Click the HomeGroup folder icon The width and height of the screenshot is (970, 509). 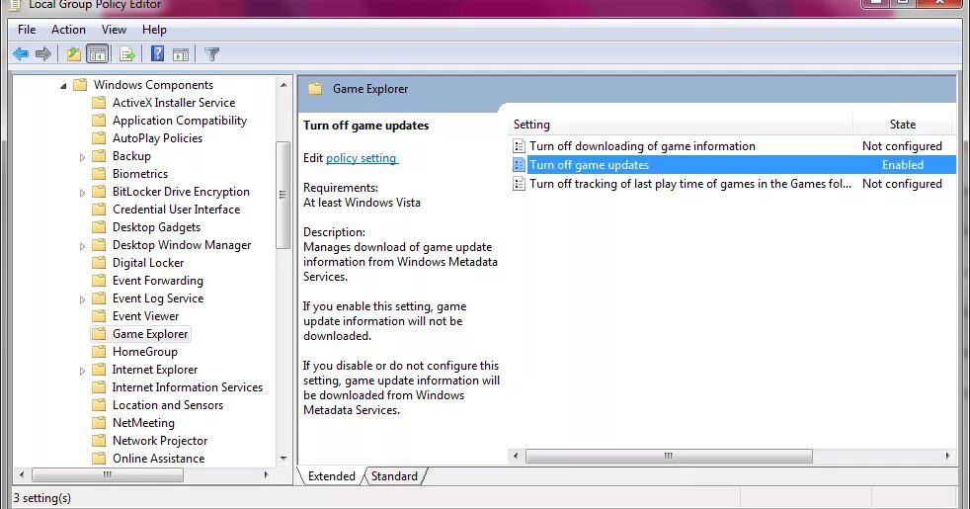coord(99,352)
